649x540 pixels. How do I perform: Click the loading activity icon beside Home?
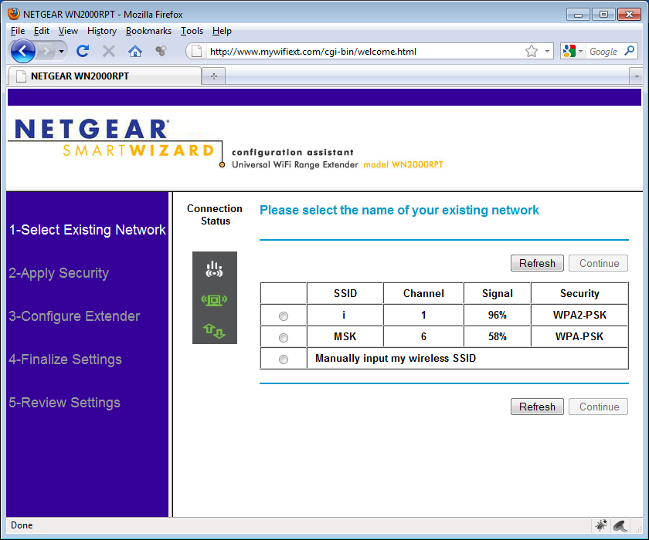161,51
